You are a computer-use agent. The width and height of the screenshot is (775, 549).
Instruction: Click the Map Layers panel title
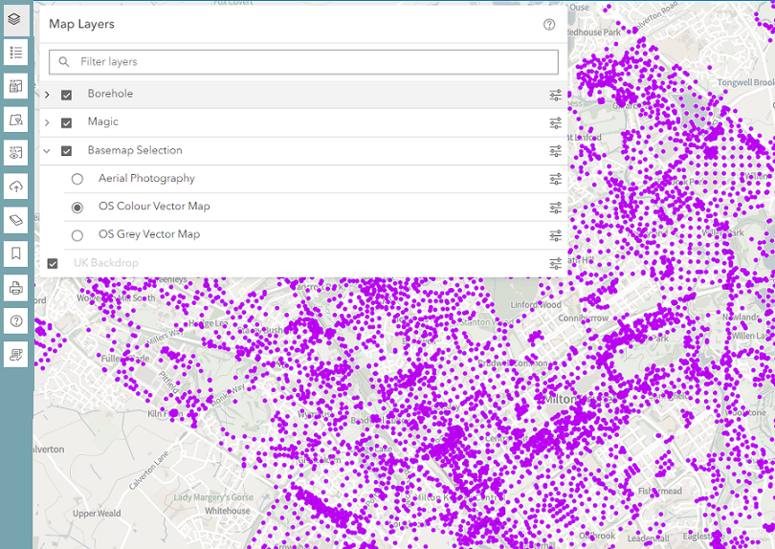pyautogui.click(x=81, y=24)
